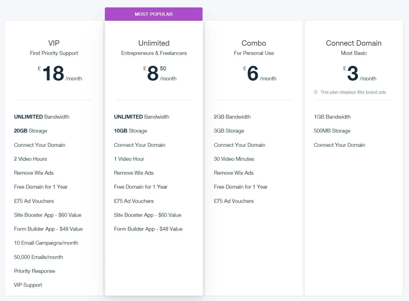Click the £3 per month Connect Domain price
The width and height of the screenshot is (409, 301).
(360, 73)
